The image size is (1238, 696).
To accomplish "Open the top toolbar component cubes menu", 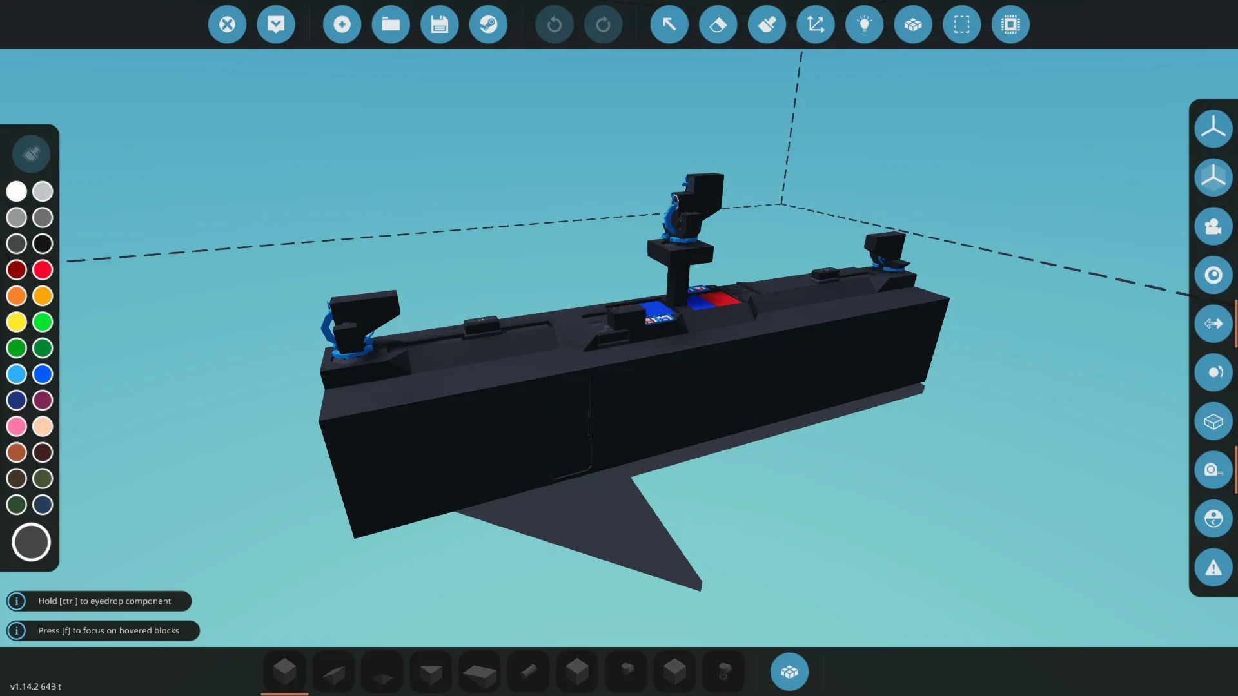I will tap(913, 24).
